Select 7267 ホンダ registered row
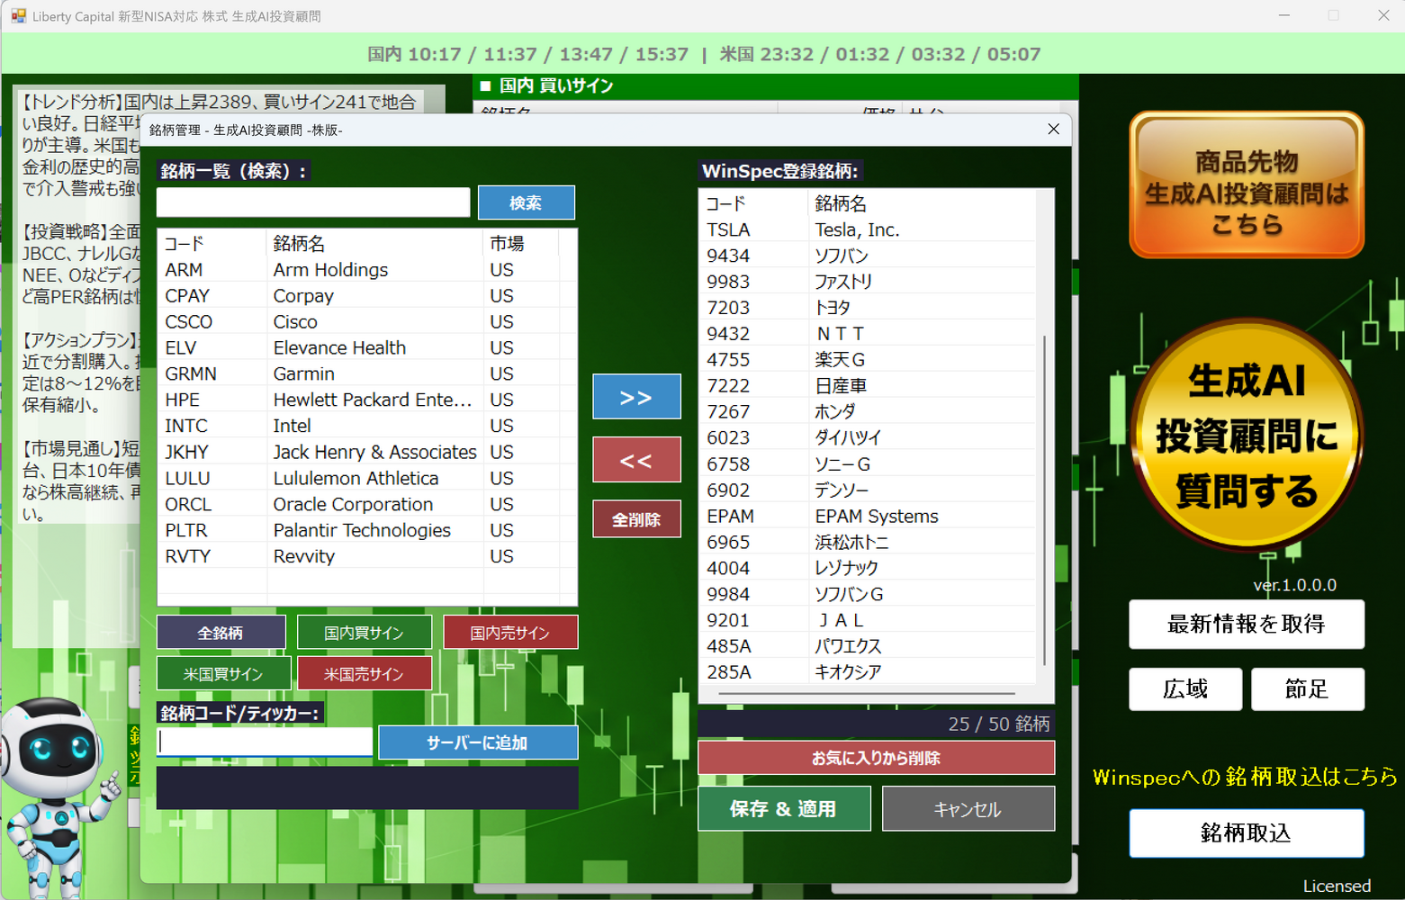This screenshot has width=1405, height=900. click(x=869, y=413)
